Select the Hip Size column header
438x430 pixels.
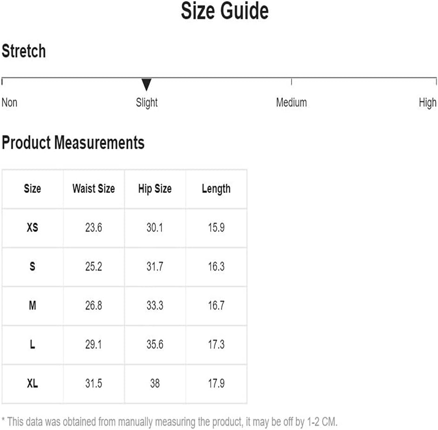pos(155,189)
